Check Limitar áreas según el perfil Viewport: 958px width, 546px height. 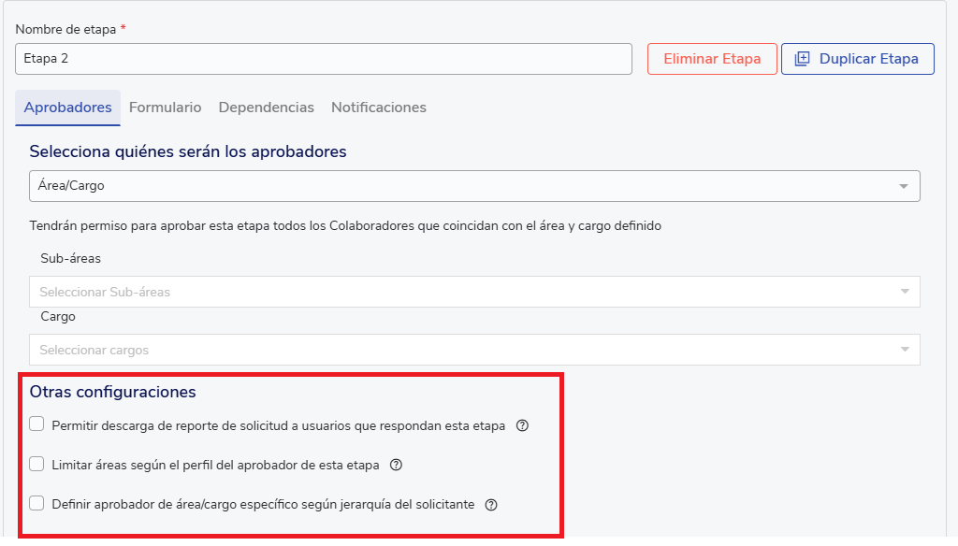point(36,464)
